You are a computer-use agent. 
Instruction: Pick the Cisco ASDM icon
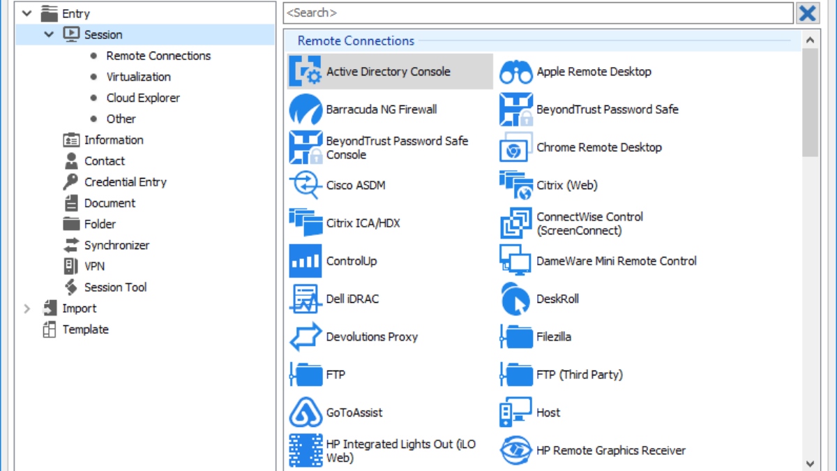306,185
